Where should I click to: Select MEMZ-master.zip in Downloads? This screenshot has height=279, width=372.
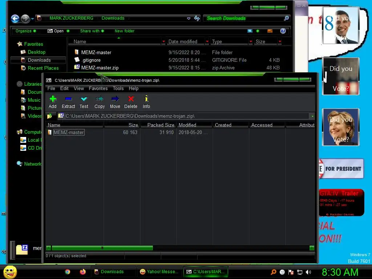tap(100, 68)
